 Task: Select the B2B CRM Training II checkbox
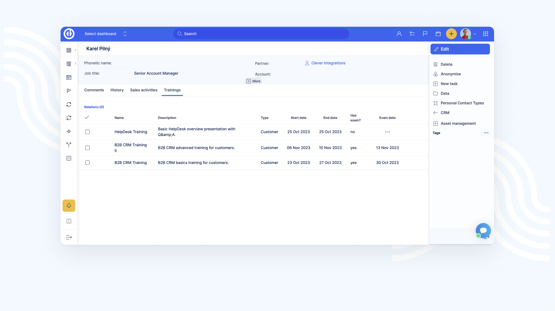click(x=87, y=148)
